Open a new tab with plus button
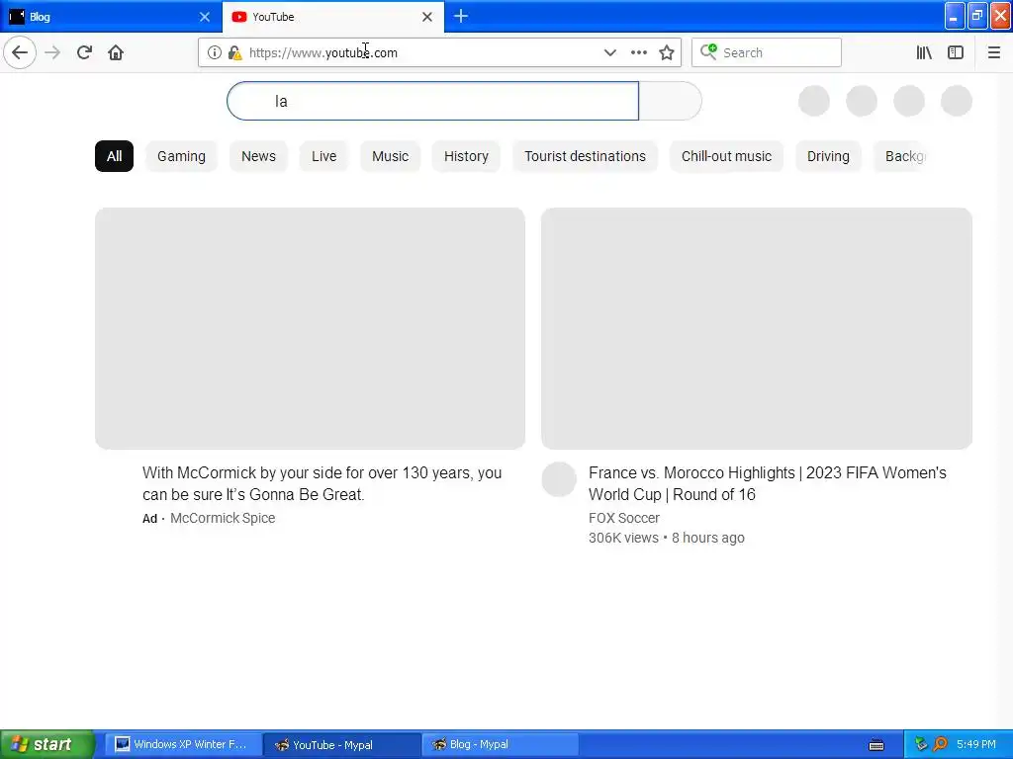 (461, 17)
